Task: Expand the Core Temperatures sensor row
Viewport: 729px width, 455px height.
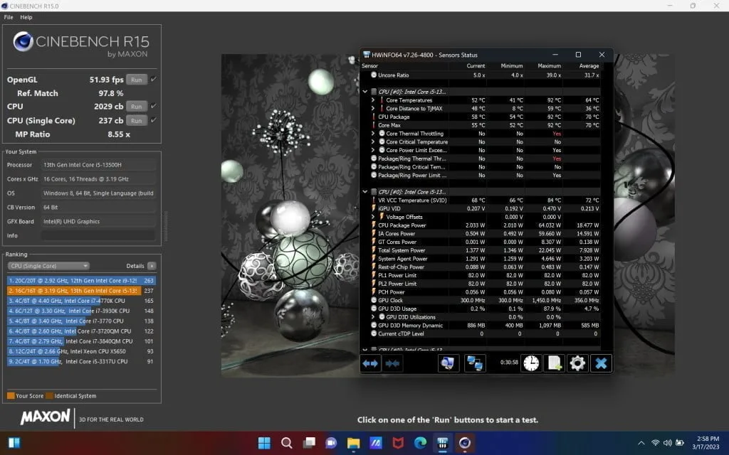Action: pyautogui.click(x=373, y=100)
